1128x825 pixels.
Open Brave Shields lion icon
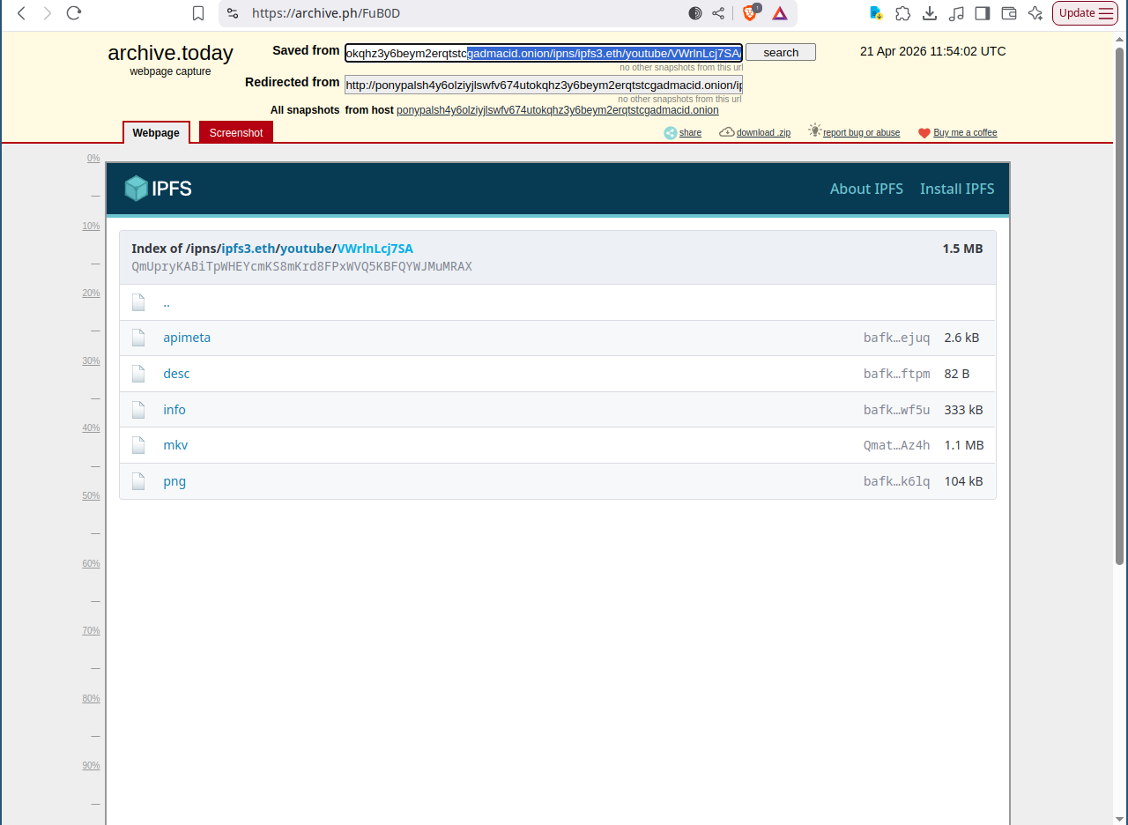point(751,12)
